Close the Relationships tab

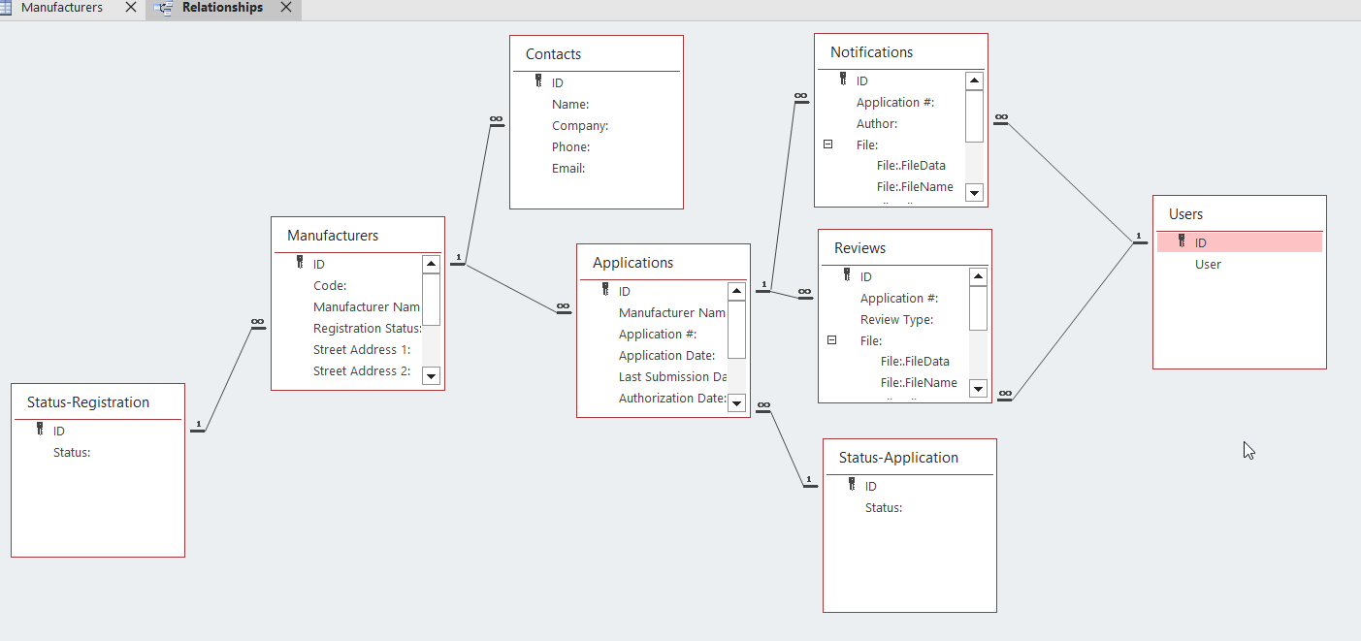click(285, 8)
